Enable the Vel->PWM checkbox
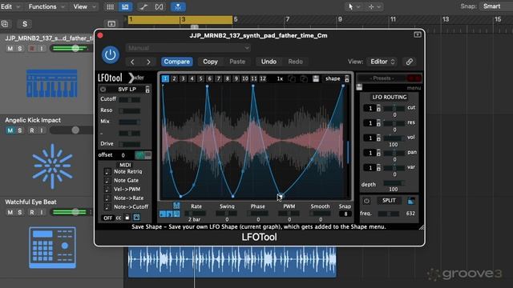The width and height of the screenshot is (513, 288). click(x=107, y=190)
